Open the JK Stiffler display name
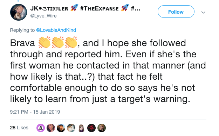This screenshot has width=219, height=136. point(49,8)
